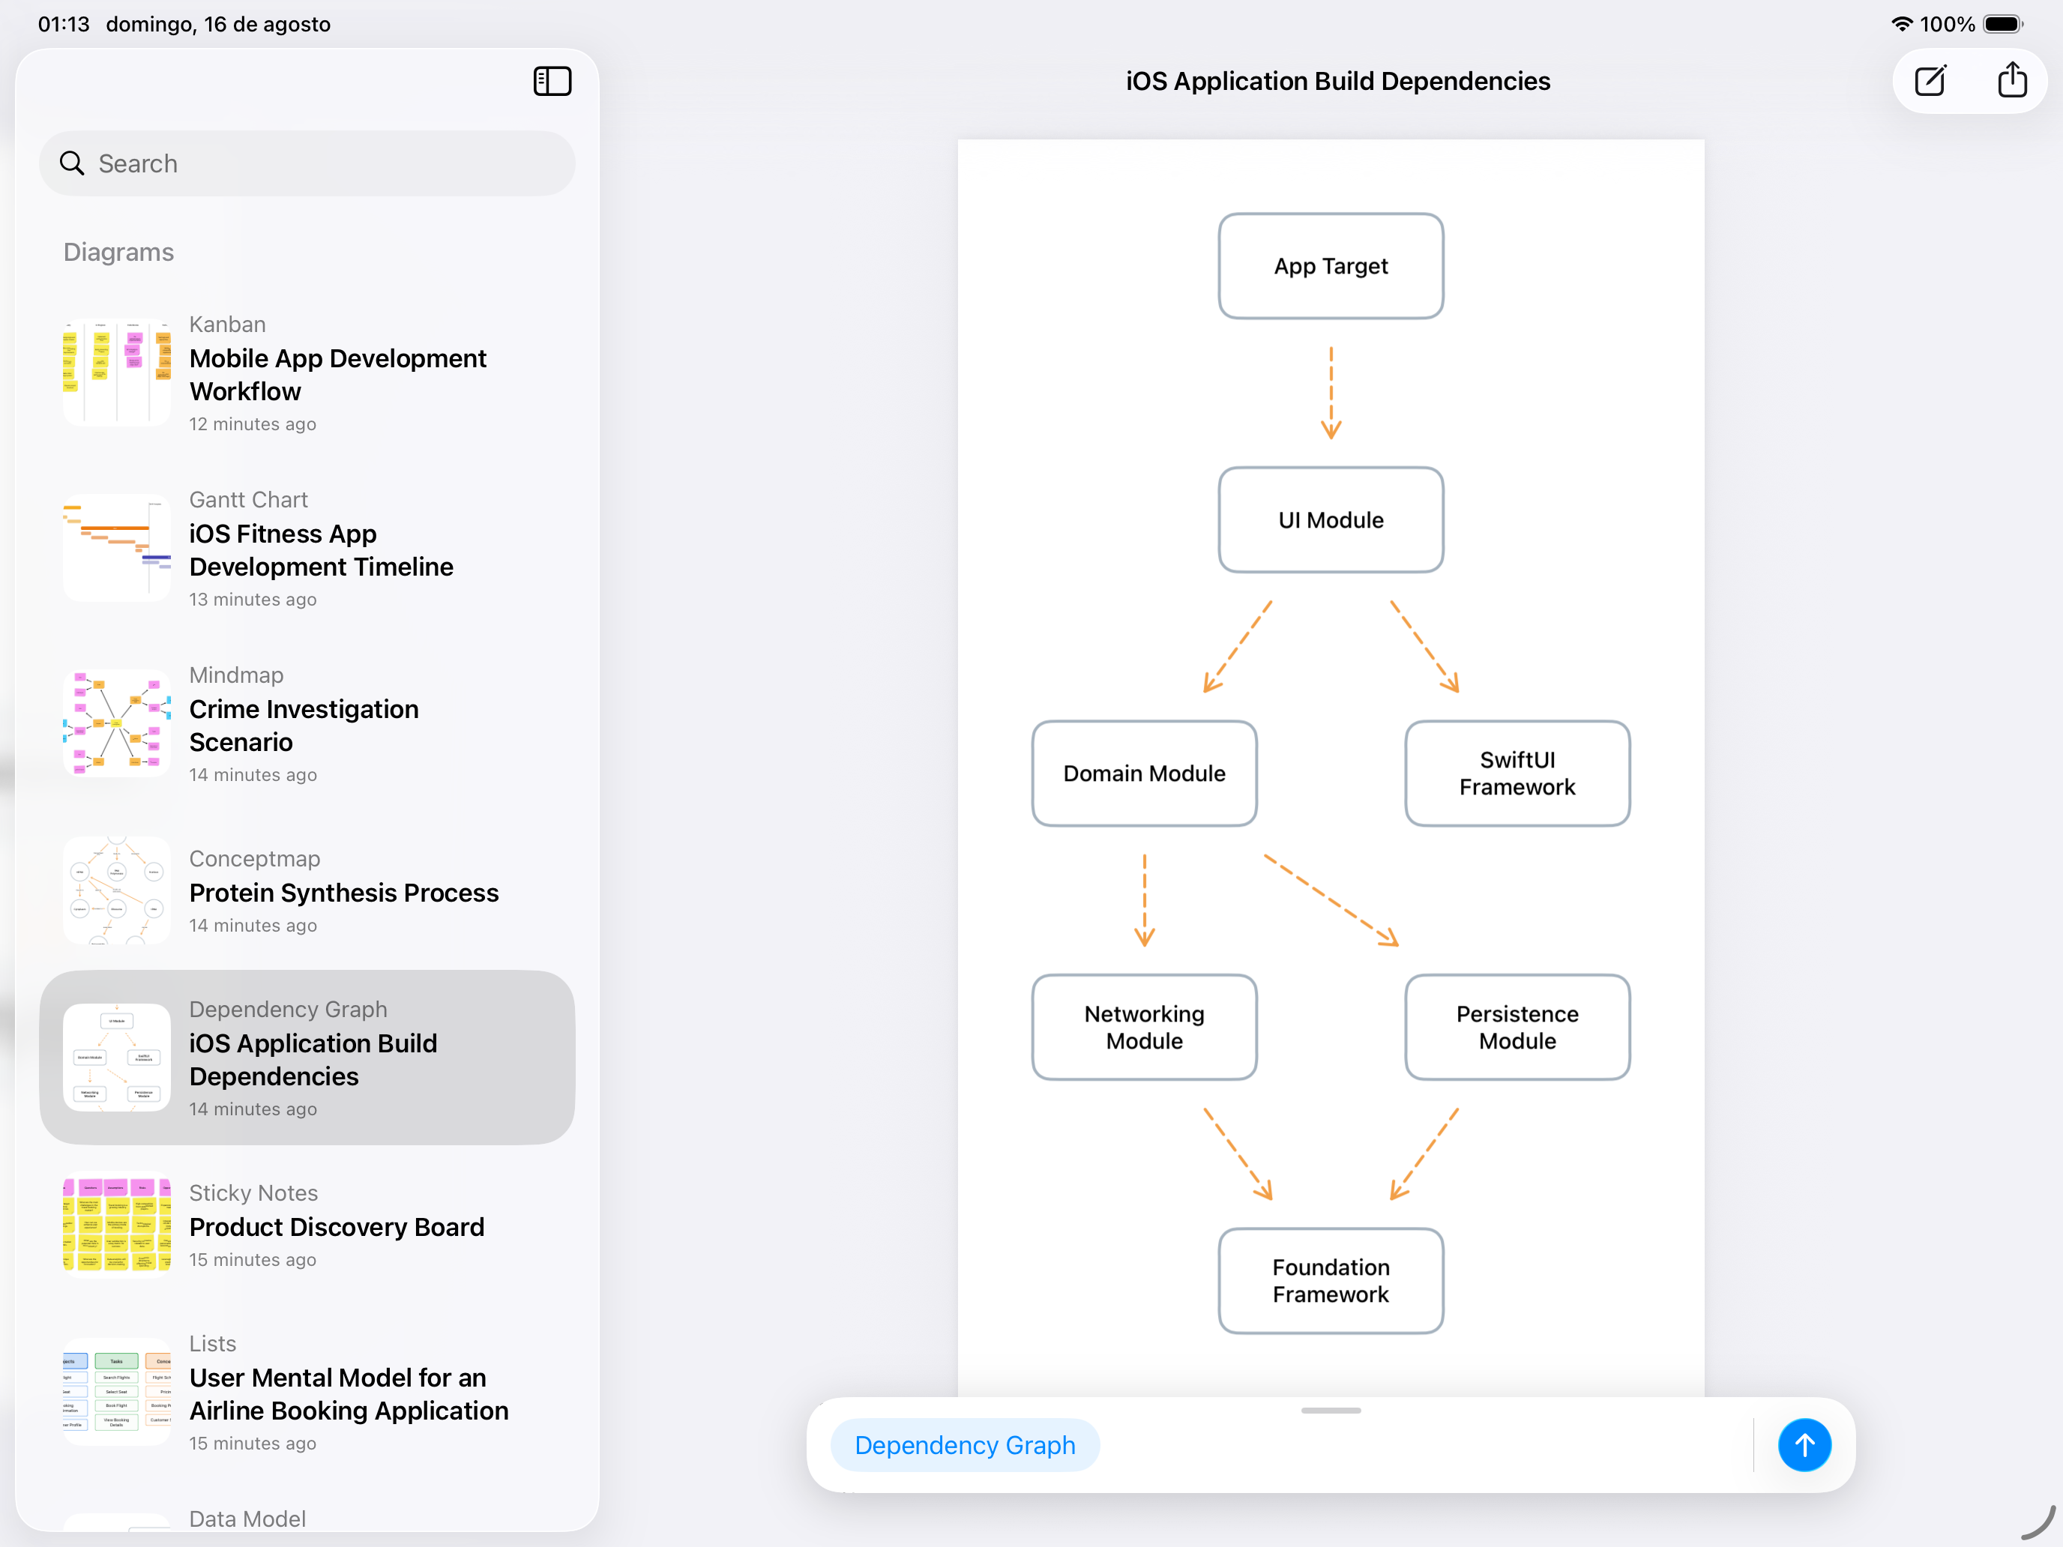The image size is (2063, 1547).
Task: Open Product Discovery Board sticky notes
Action: click(x=307, y=1225)
